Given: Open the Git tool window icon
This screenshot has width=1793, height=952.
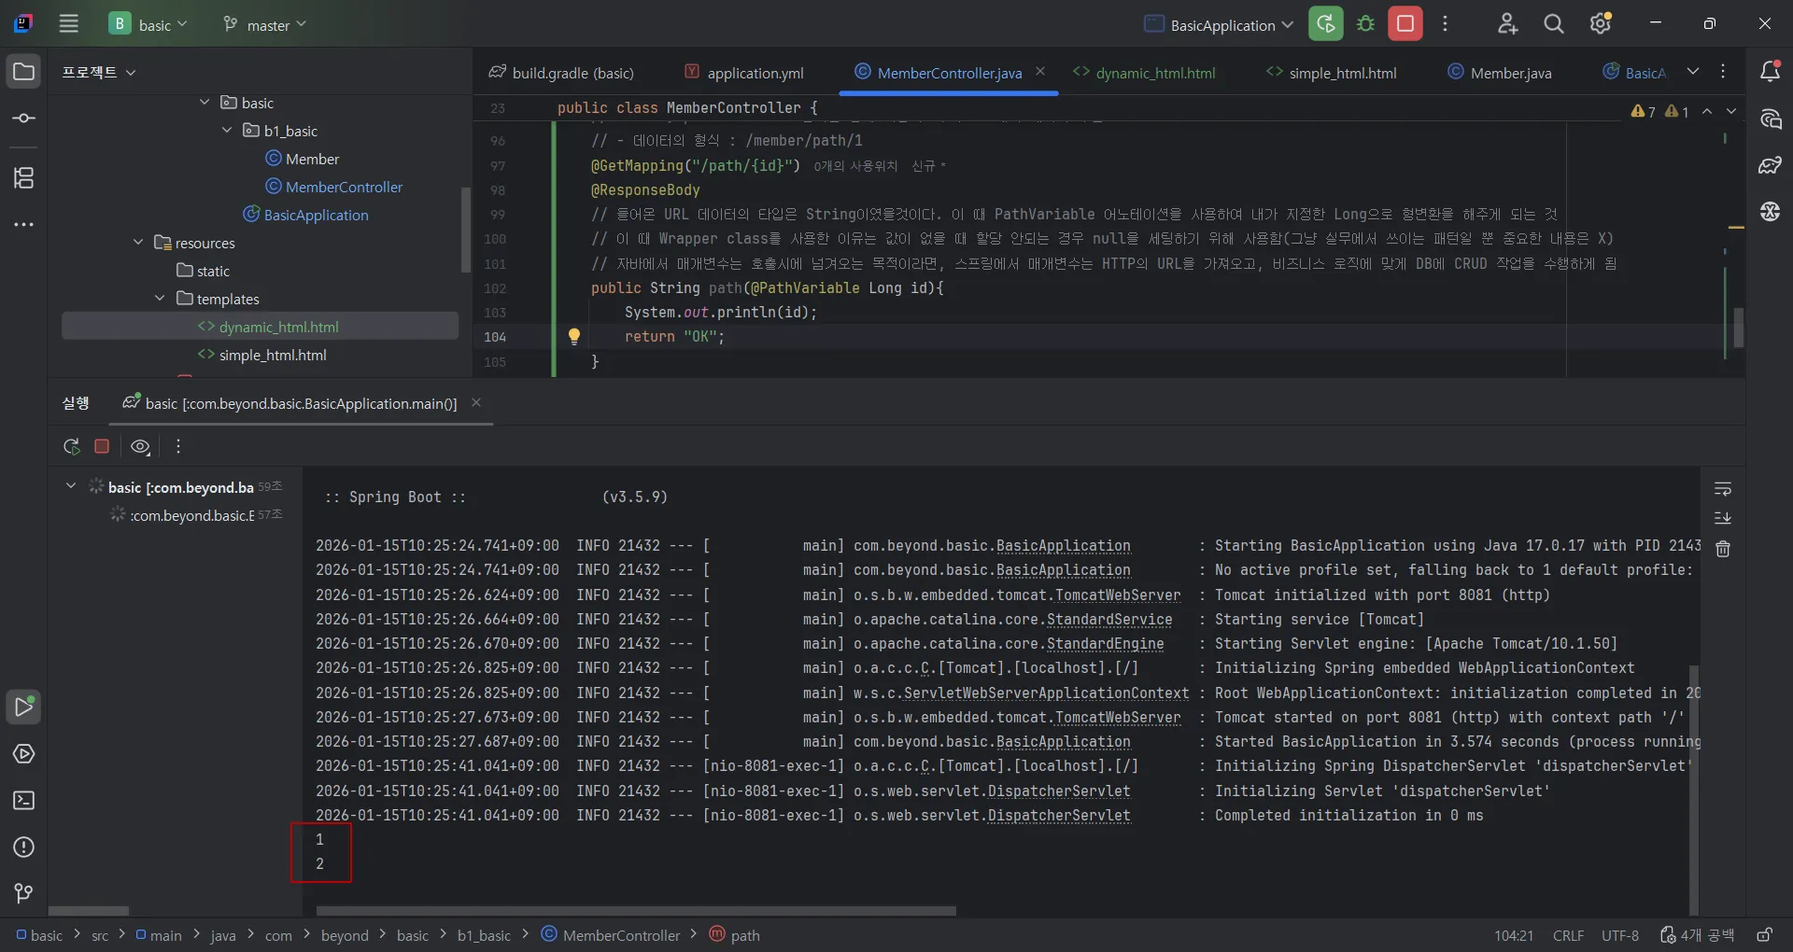Looking at the screenshot, I should coord(24,893).
